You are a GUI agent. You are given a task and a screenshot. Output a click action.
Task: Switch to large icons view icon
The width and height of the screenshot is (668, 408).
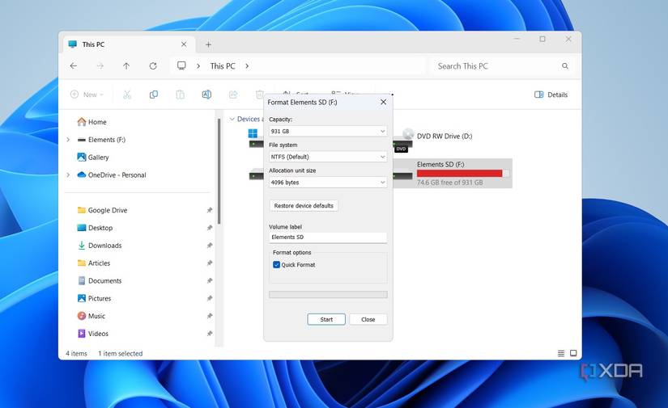pos(573,353)
